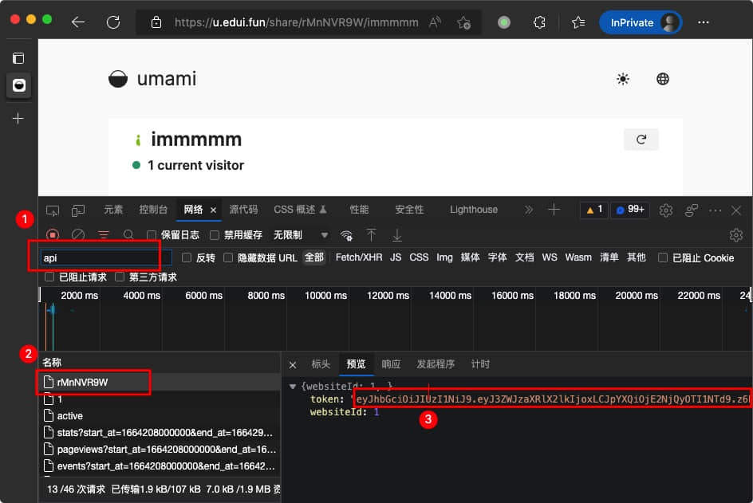Enable the 已阻止 Cookie checkbox
The width and height of the screenshot is (753, 503).
click(x=663, y=257)
